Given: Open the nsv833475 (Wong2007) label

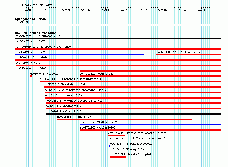Looking at the screenshot, I should coord(31,41).
